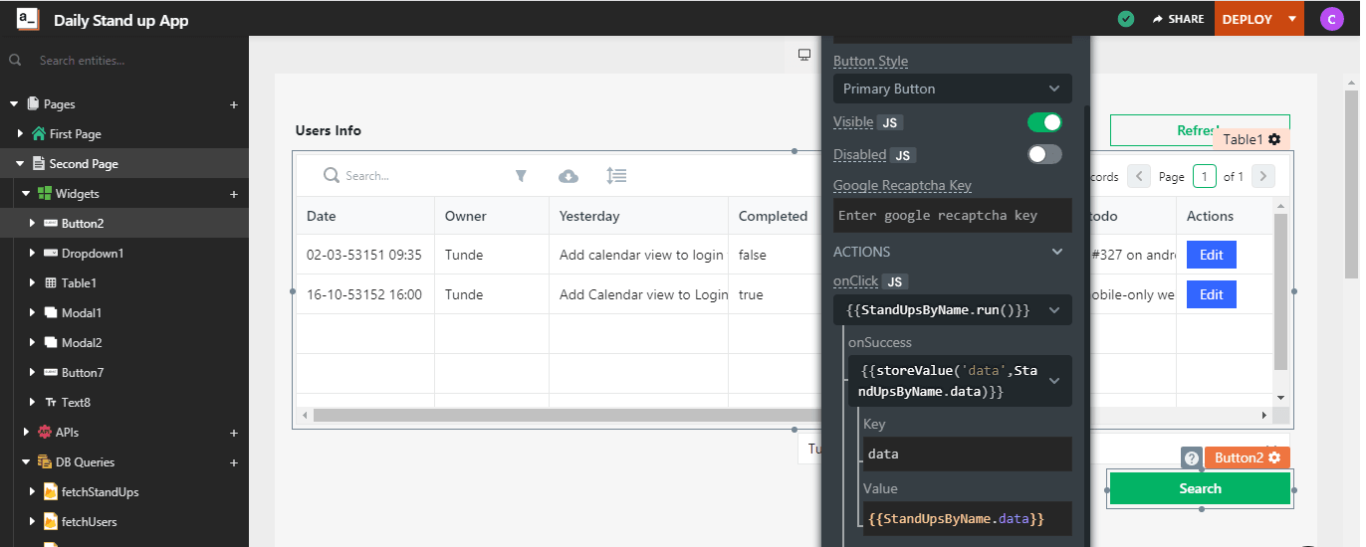Click the help question mark icon

coord(1192,457)
